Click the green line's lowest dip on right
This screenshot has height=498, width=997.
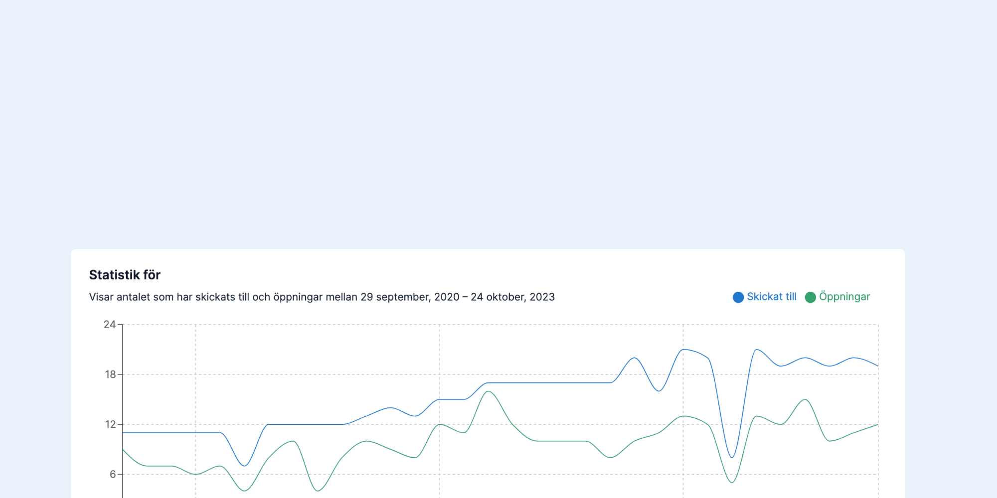coord(732,482)
